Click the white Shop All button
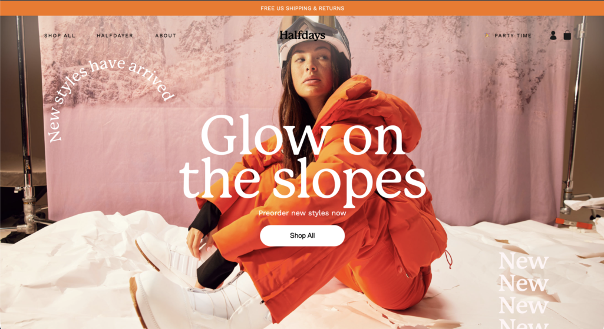 click(302, 235)
